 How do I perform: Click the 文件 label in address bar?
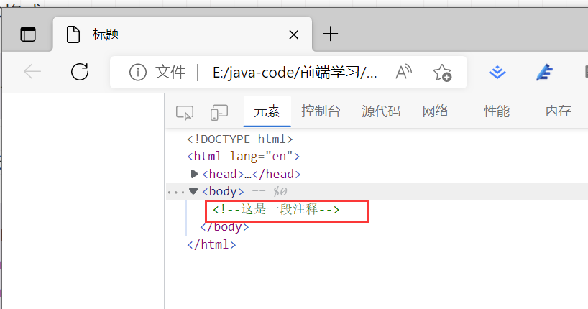pyautogui.click(x=170, y=72)
